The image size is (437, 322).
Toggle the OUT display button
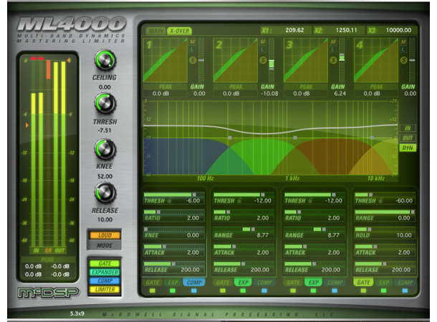coord(408,138)
